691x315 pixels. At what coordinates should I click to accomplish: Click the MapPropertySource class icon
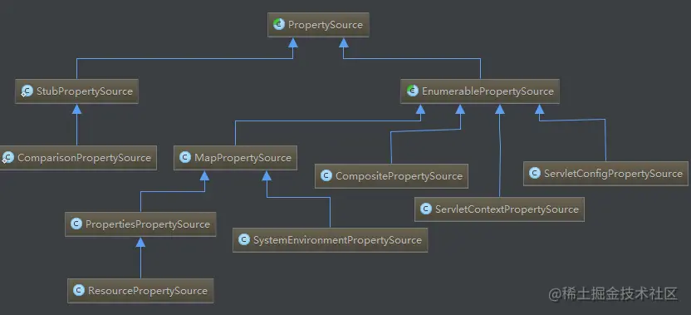coord(185,158)
